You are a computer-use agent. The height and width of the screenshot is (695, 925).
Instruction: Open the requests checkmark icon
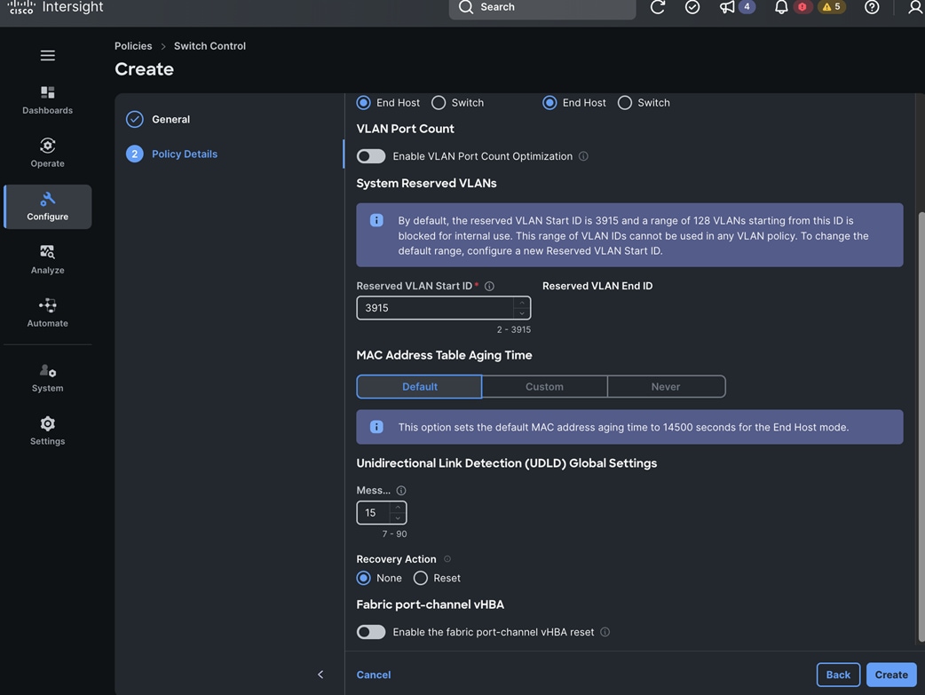pyautogui.click(x=692, y=7)
